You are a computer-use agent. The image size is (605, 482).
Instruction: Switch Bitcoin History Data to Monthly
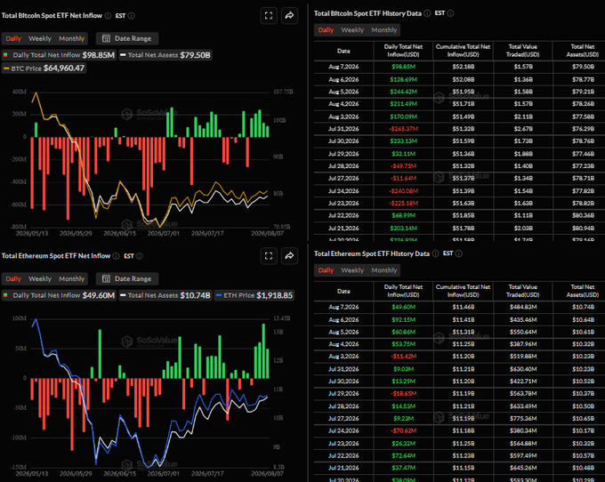tap(384, 30)
